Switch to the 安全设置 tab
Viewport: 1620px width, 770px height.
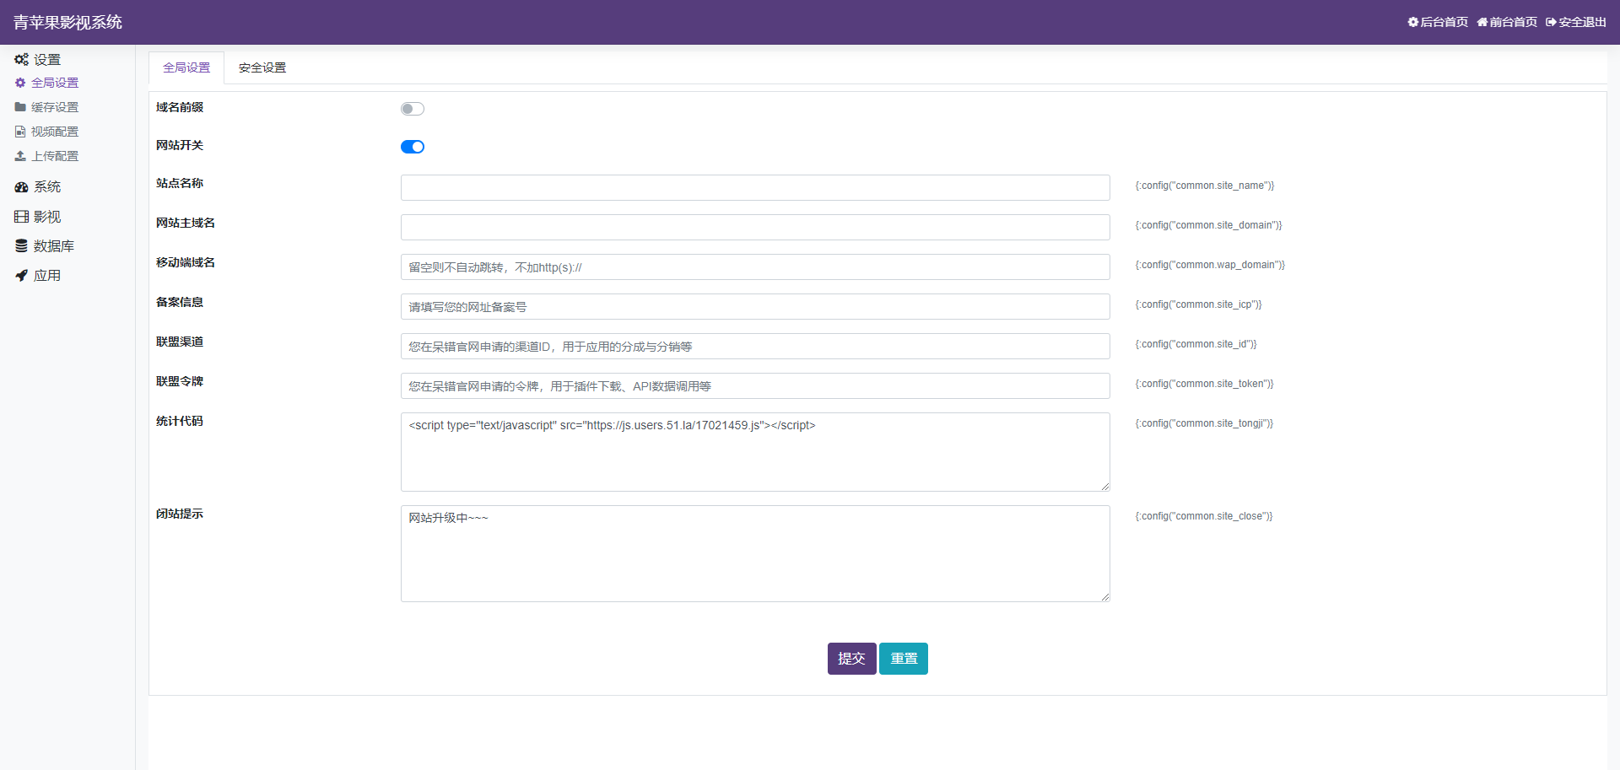click(x=262, y=67)
